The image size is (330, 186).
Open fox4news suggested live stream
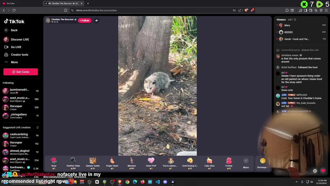[x=21, y=169]
